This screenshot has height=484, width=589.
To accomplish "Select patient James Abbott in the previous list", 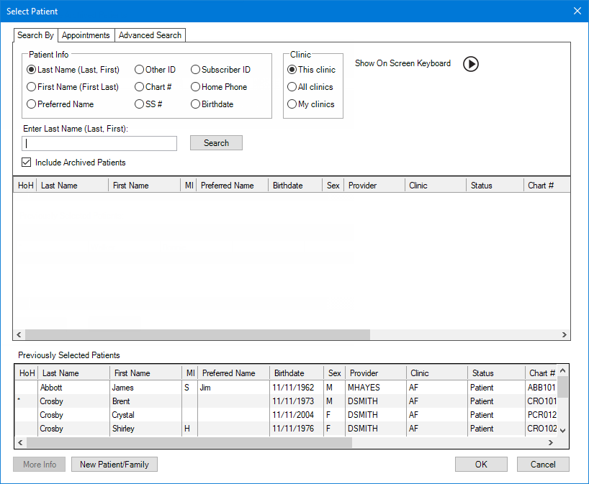I will [x=122, y=388].
